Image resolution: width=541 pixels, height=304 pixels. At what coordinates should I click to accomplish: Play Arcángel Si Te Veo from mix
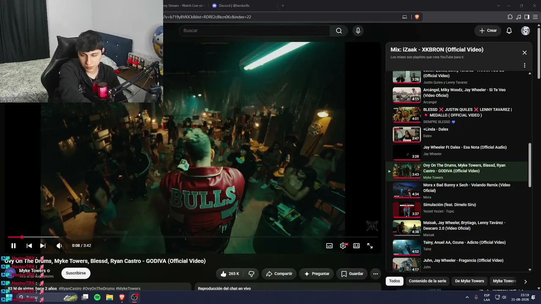457,95
